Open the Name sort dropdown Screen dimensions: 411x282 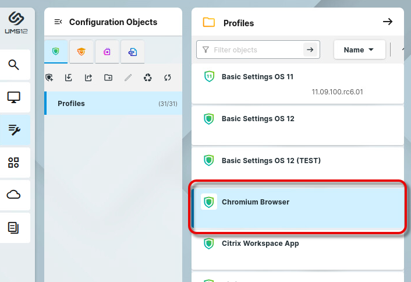coord(359,50)
